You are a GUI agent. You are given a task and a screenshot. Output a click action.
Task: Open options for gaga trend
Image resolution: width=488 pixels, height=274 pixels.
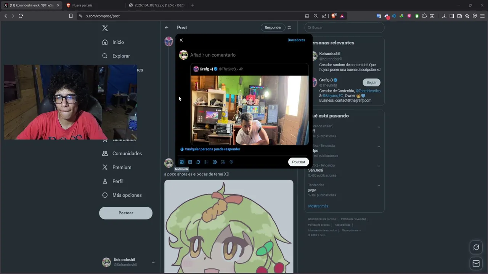(x=378, y=186)
